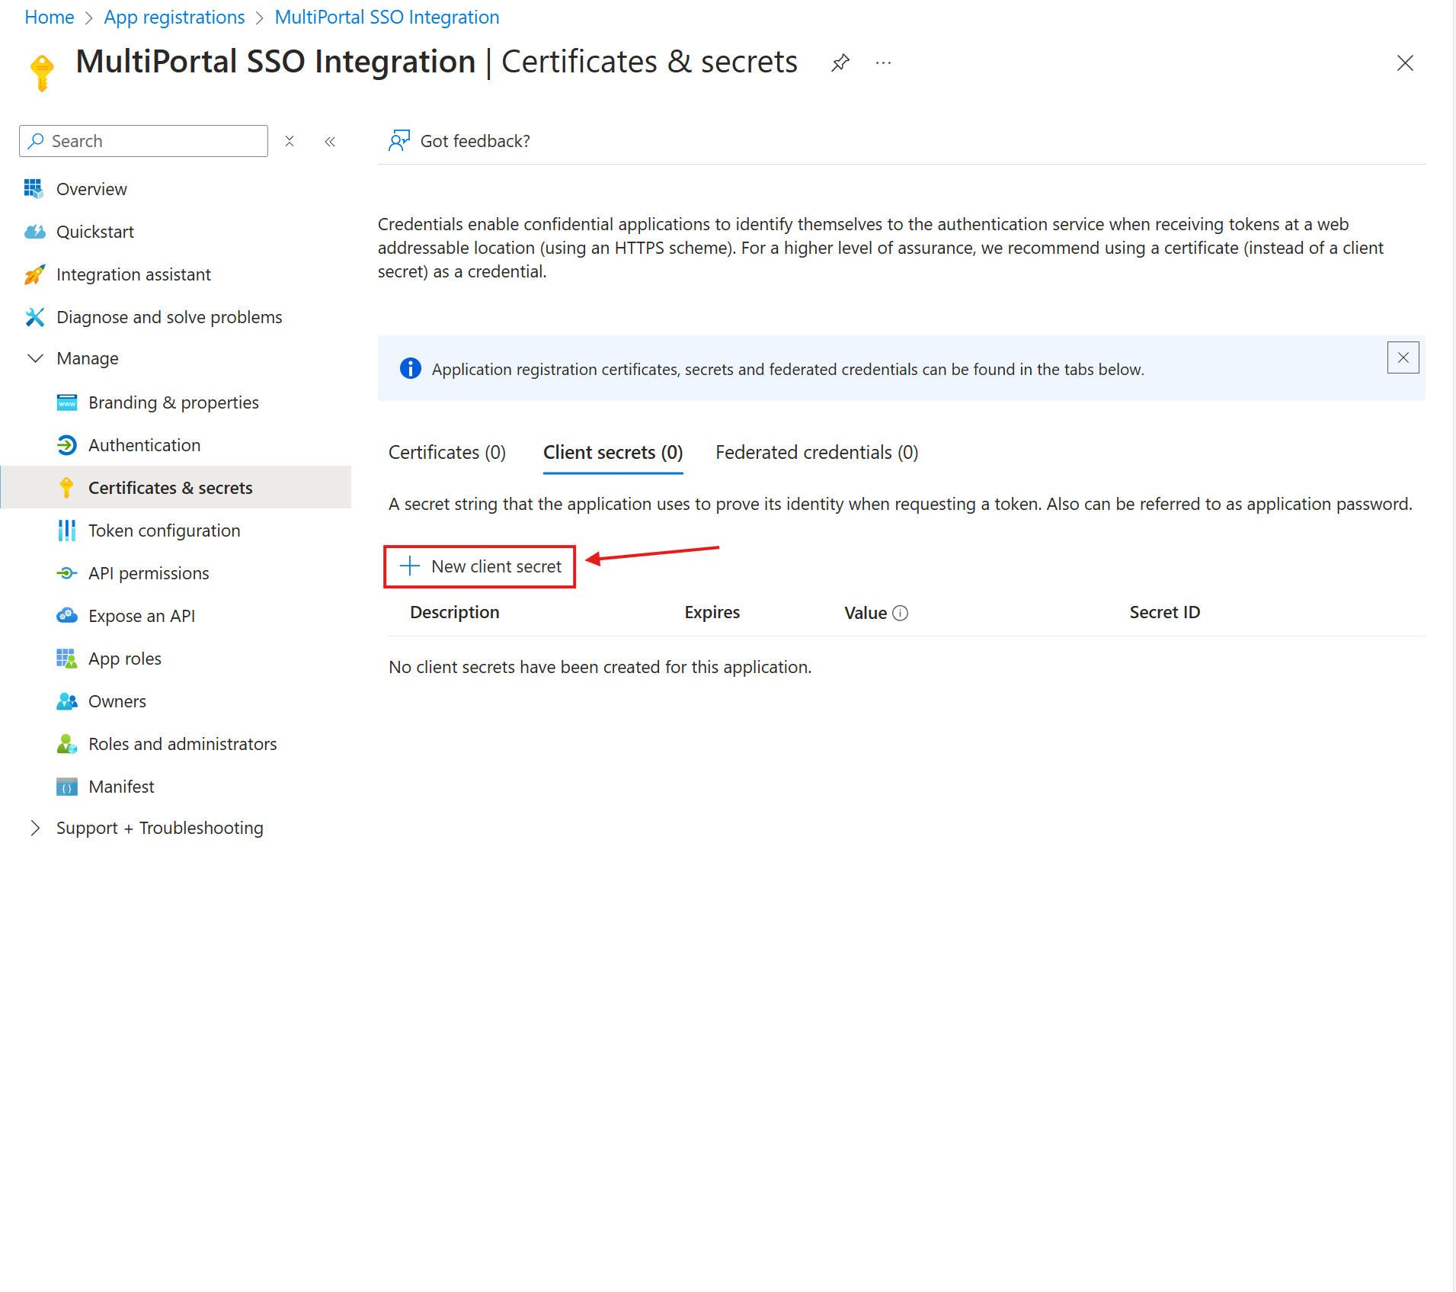Switch to the Certificates (0) tab
The image size is (1456, 1292).
click(x=446, y=453)
